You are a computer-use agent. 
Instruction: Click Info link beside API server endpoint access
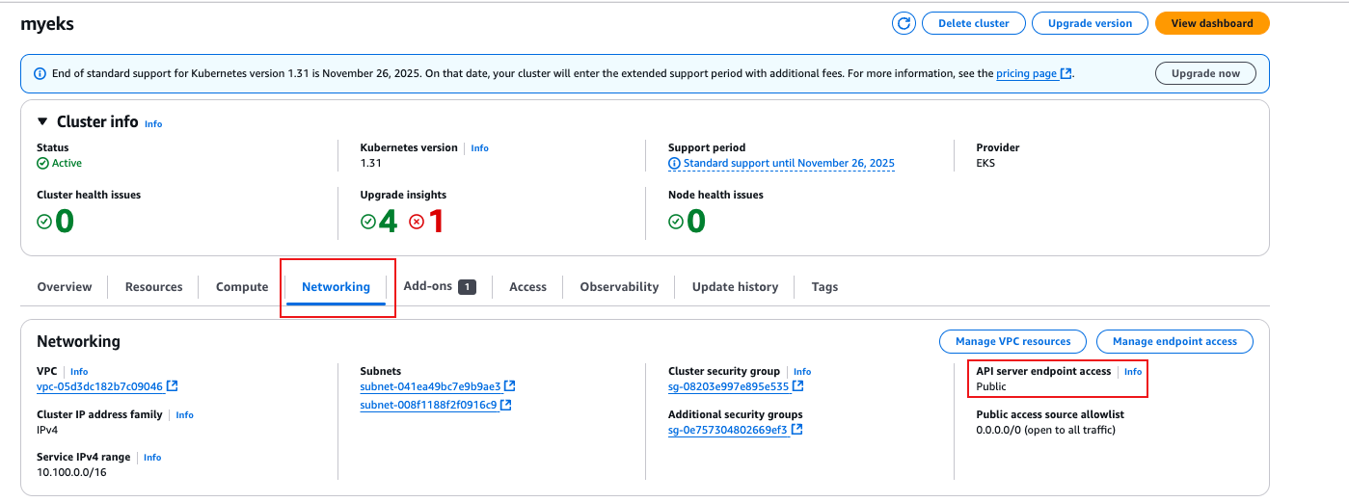pos(1133,372)
